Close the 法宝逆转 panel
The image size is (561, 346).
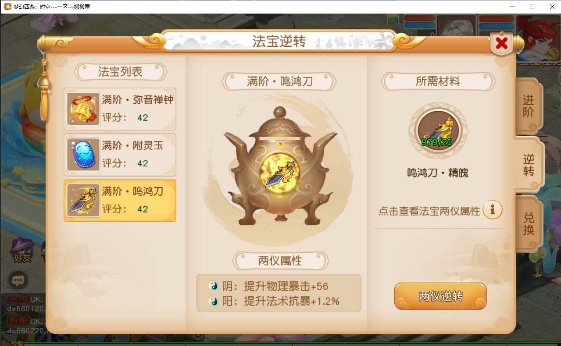[501, 43]
